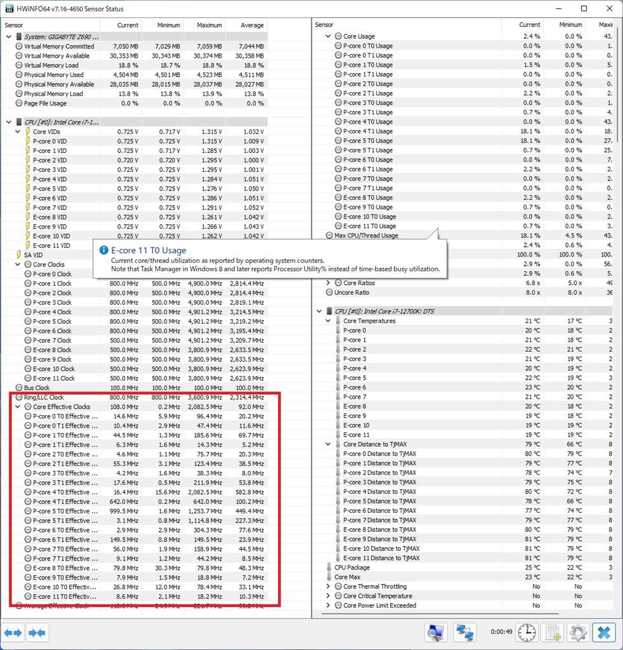The width and height of the screenshot is (623, 650).
Task: Click the left pane Maximum column header
Action: pyautogui.click(x=204, y=25)
